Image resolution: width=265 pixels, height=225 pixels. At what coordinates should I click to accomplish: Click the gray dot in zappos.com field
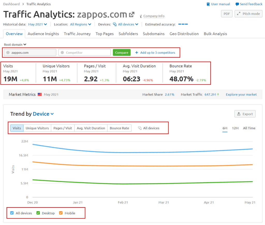[x=8, y=52]
